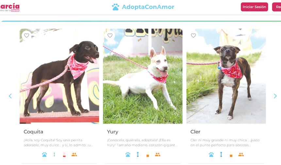Favorite Coquita with the heart icon
This screenshot has height=165, width=281.
26,36
